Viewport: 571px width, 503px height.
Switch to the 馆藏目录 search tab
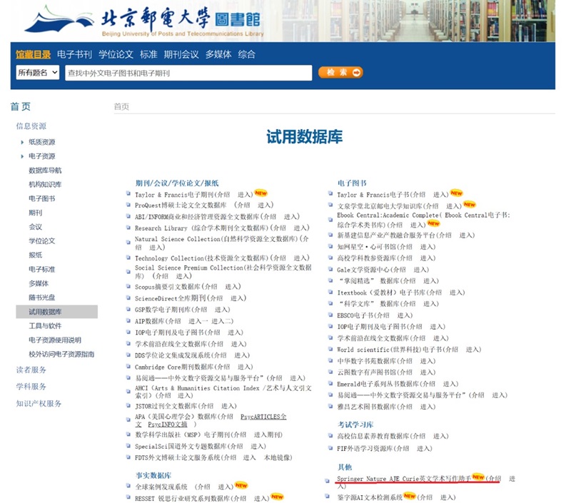33,55
